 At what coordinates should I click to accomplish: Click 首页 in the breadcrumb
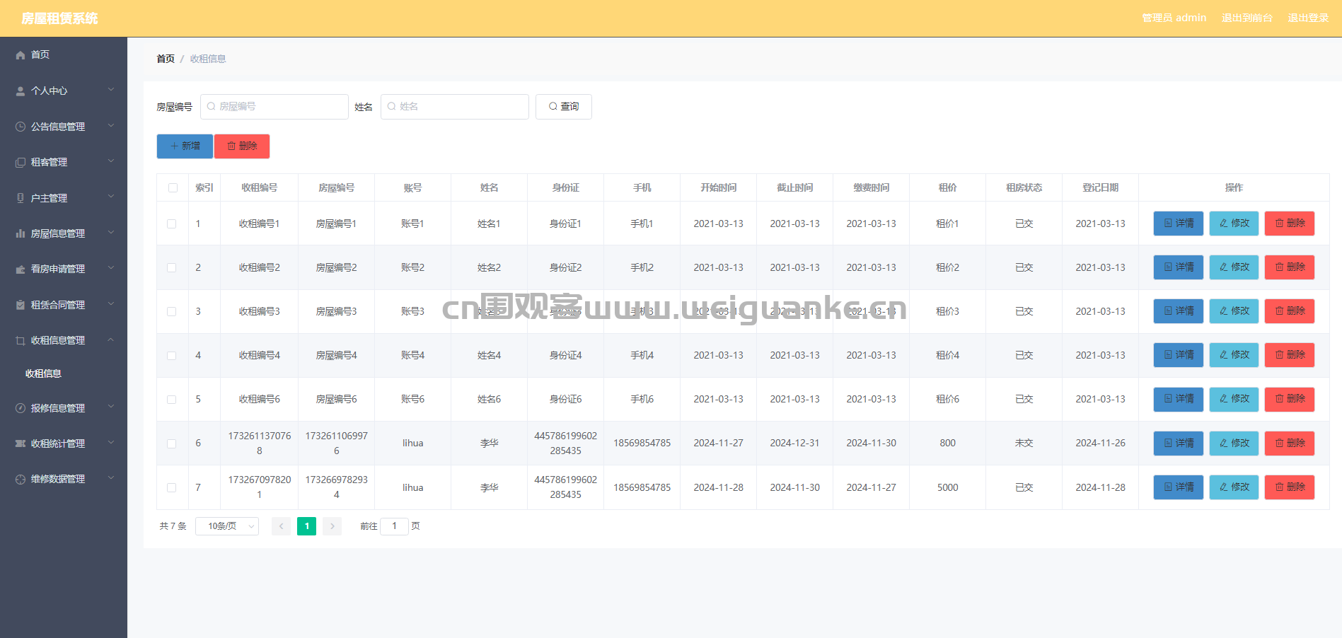(x=166, y=59)
